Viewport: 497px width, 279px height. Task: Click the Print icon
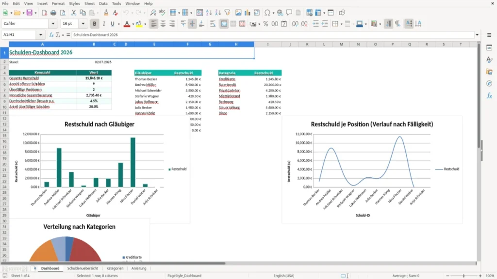[53, 13]
